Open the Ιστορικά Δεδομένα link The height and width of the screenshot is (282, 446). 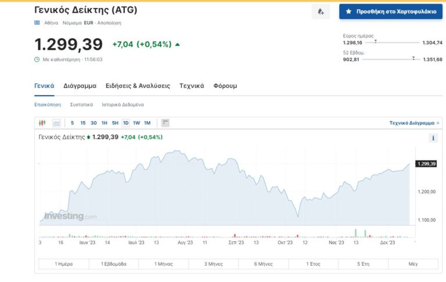(123, 105)
